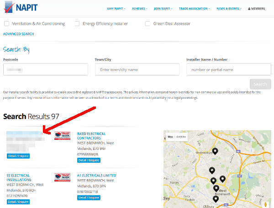Focus the Town/City input field
The height and width of the screenshot is (208, 274).
tap(137, 69)
